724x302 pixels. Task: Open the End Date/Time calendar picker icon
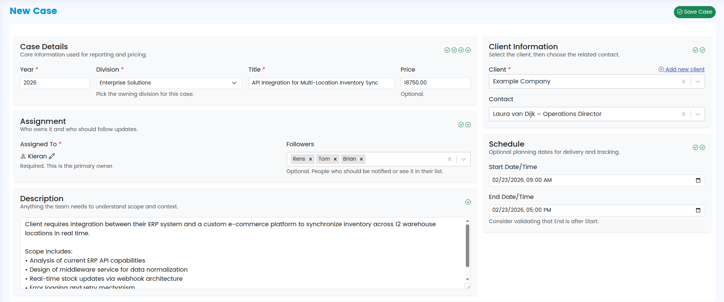(x=698, y=210)
